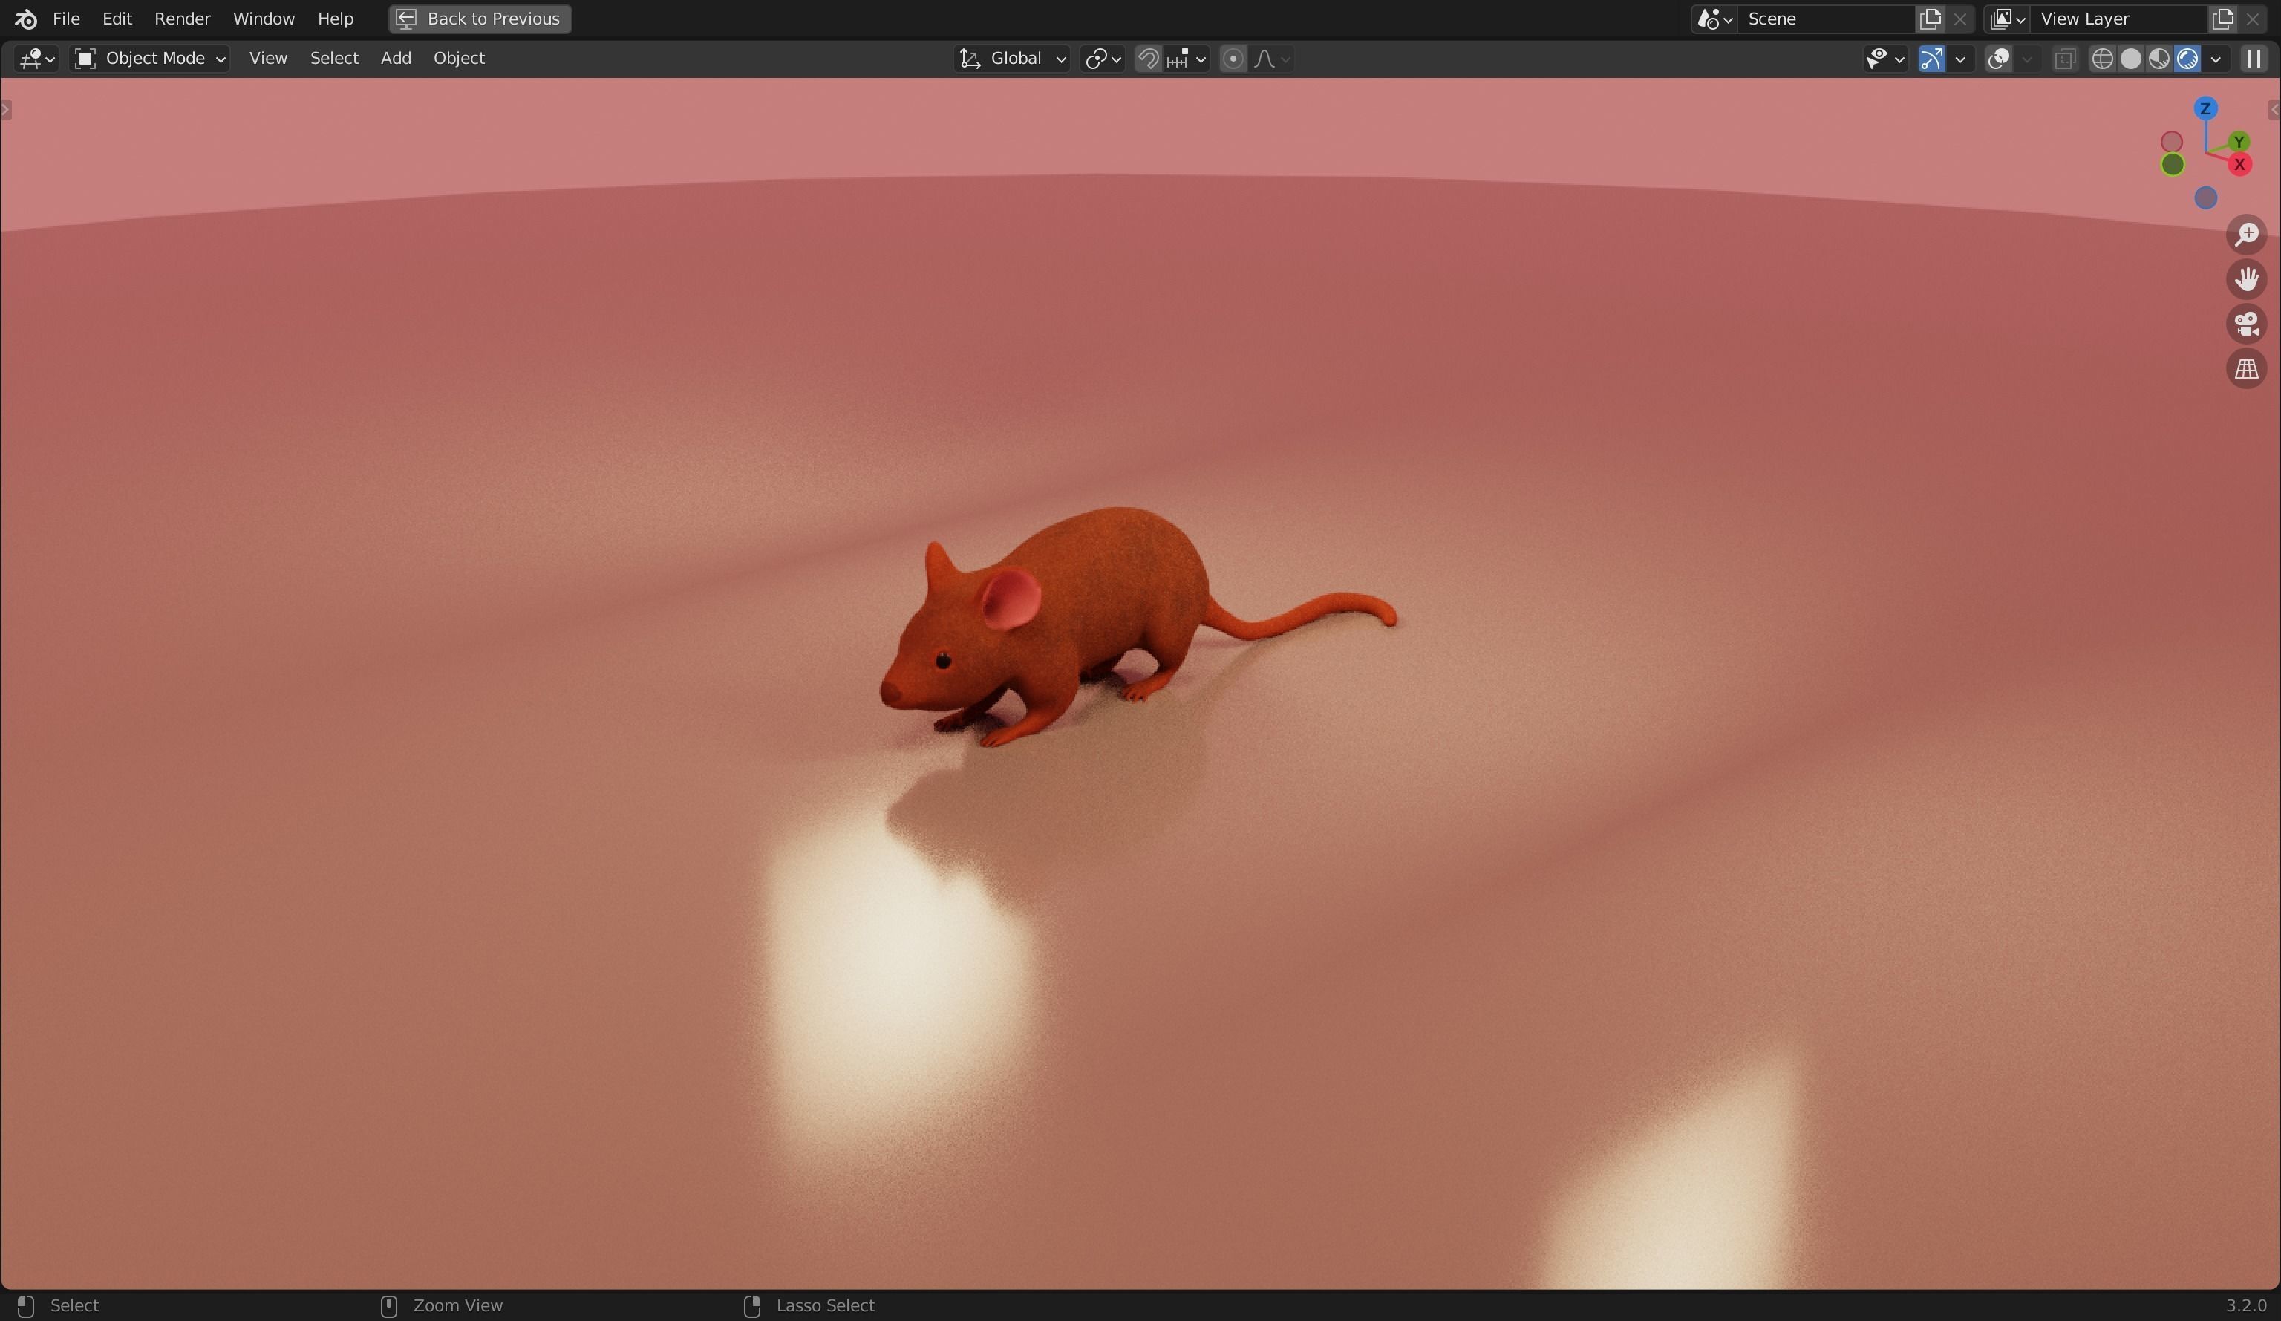Image resolution: width=2281 pixels, height=1321 pixels.
Task: Switch to solid viewport shading
Action: (2131, 59)
